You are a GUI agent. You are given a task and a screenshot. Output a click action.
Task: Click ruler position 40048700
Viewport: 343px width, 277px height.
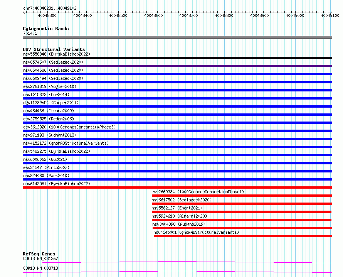coord(188,15)
